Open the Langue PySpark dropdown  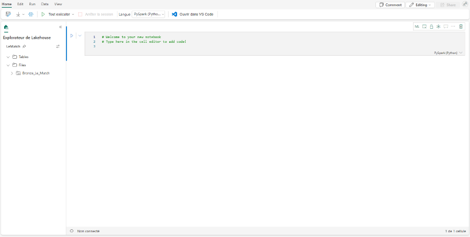pyautogui.click(x=149, y=14)
